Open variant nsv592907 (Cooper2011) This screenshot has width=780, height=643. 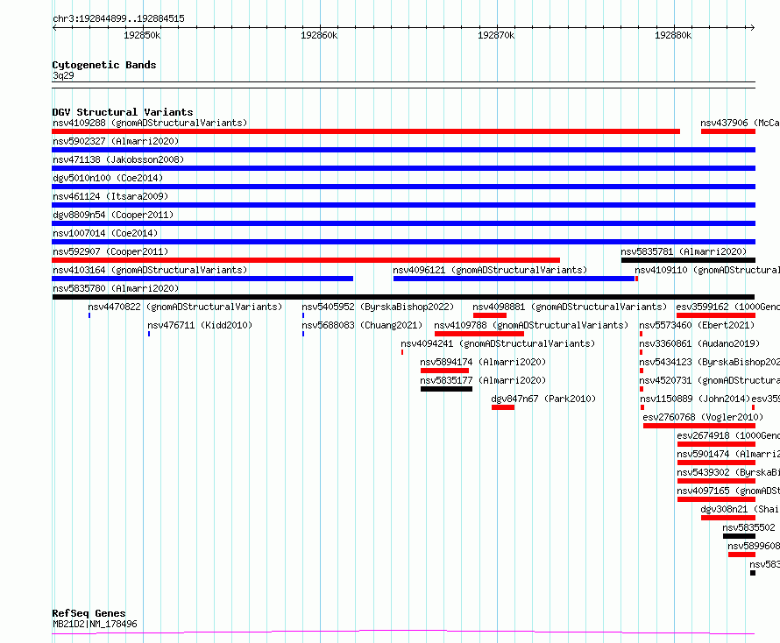[x=110, y=251]
